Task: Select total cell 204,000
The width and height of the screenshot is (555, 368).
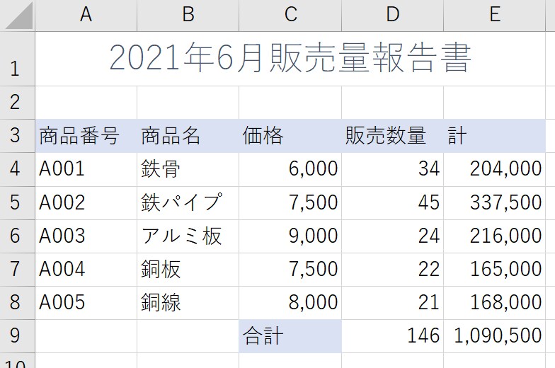Action: pos(494,170)
